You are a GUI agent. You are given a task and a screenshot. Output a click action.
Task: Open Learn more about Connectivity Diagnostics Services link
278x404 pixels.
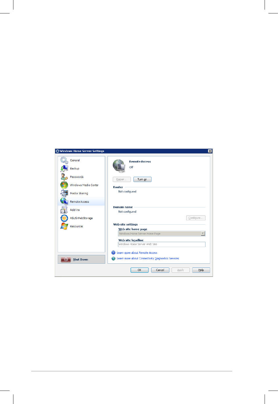click(148, 258)
